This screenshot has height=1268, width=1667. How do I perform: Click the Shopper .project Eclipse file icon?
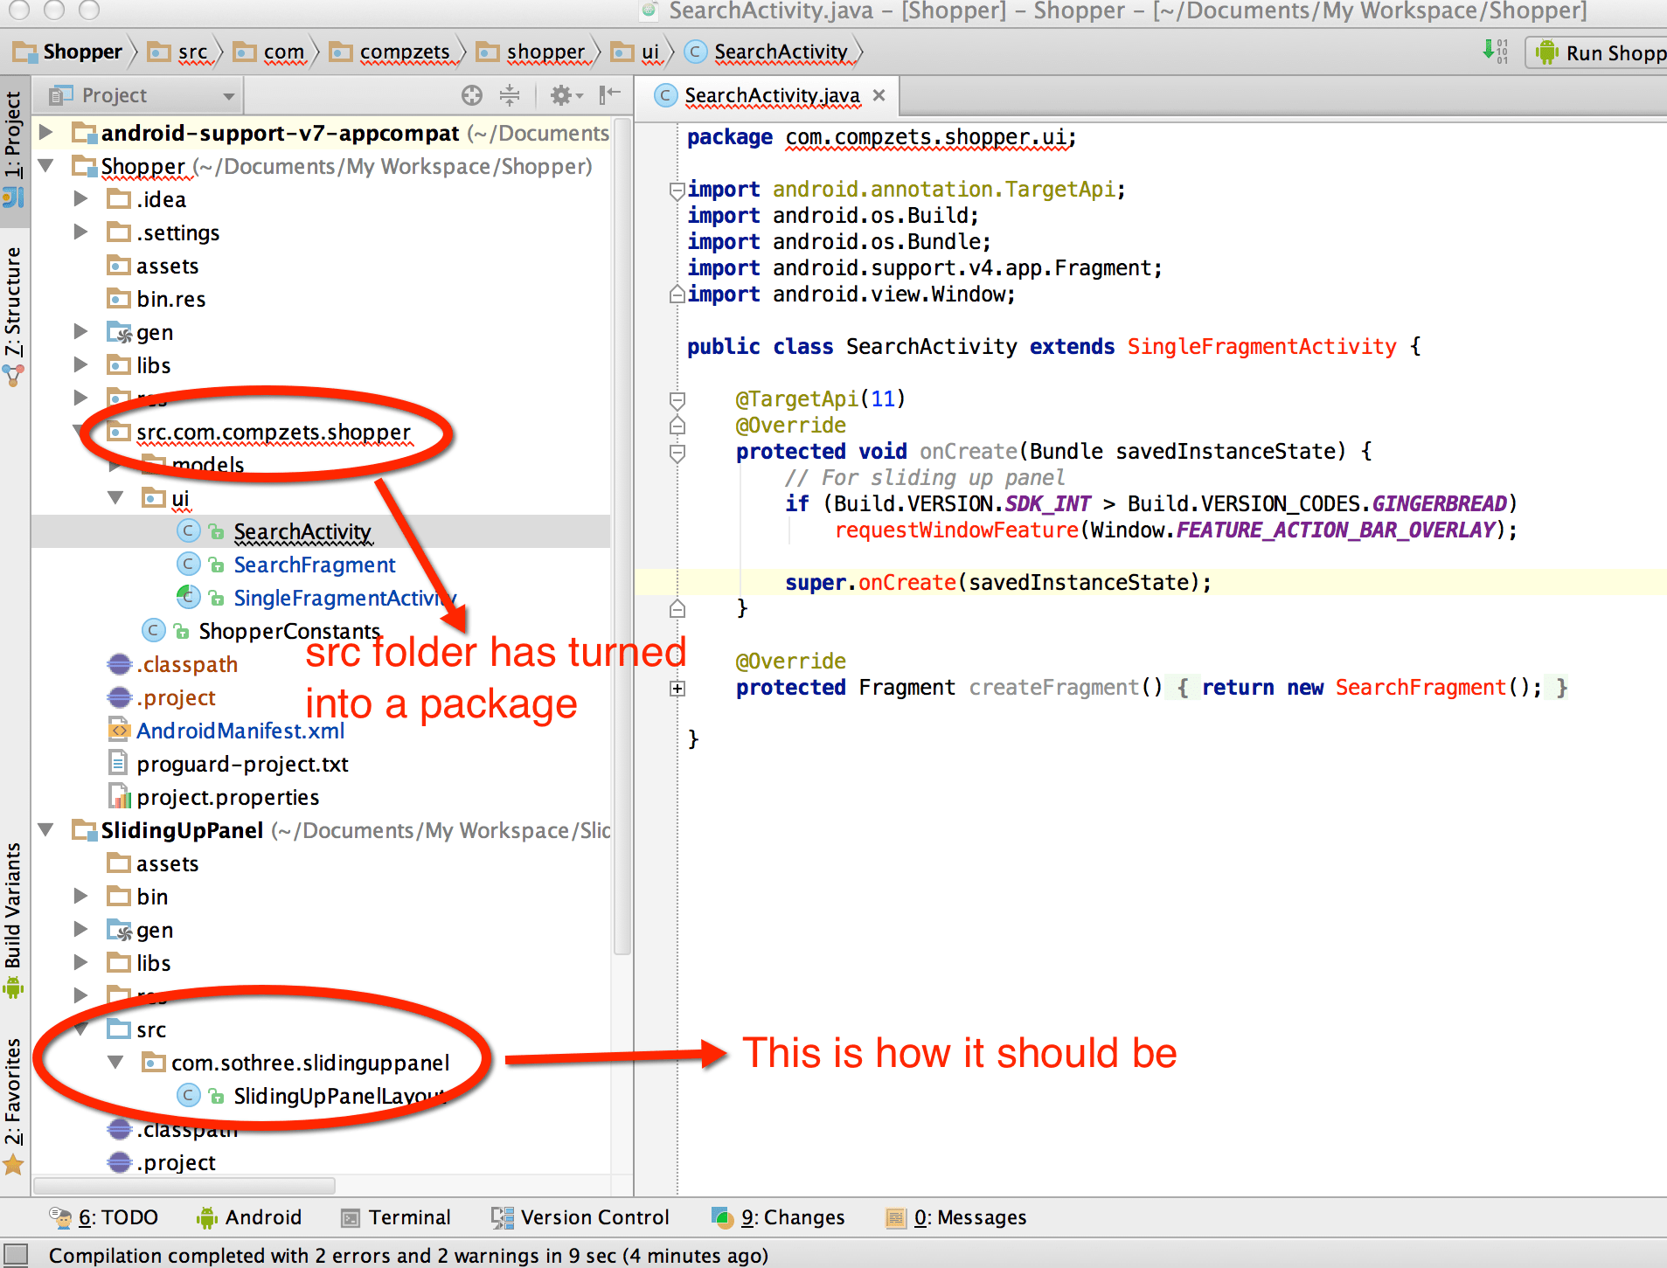119,697
